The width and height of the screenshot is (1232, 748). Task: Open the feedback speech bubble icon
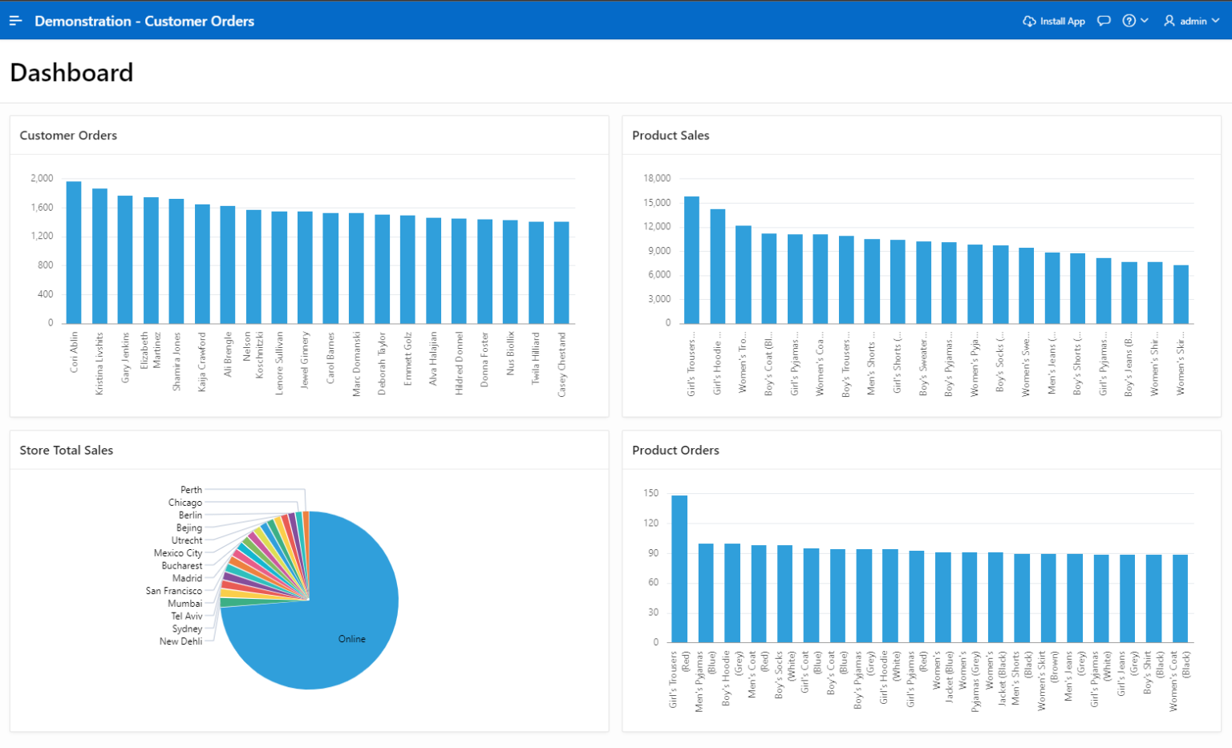(1104, 21)
